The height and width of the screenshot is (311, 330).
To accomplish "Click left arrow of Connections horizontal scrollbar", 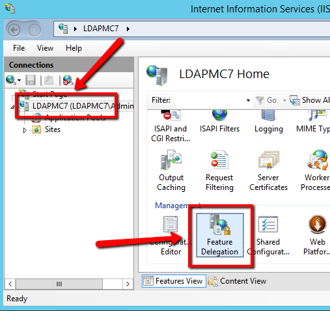I will (10, 284).
